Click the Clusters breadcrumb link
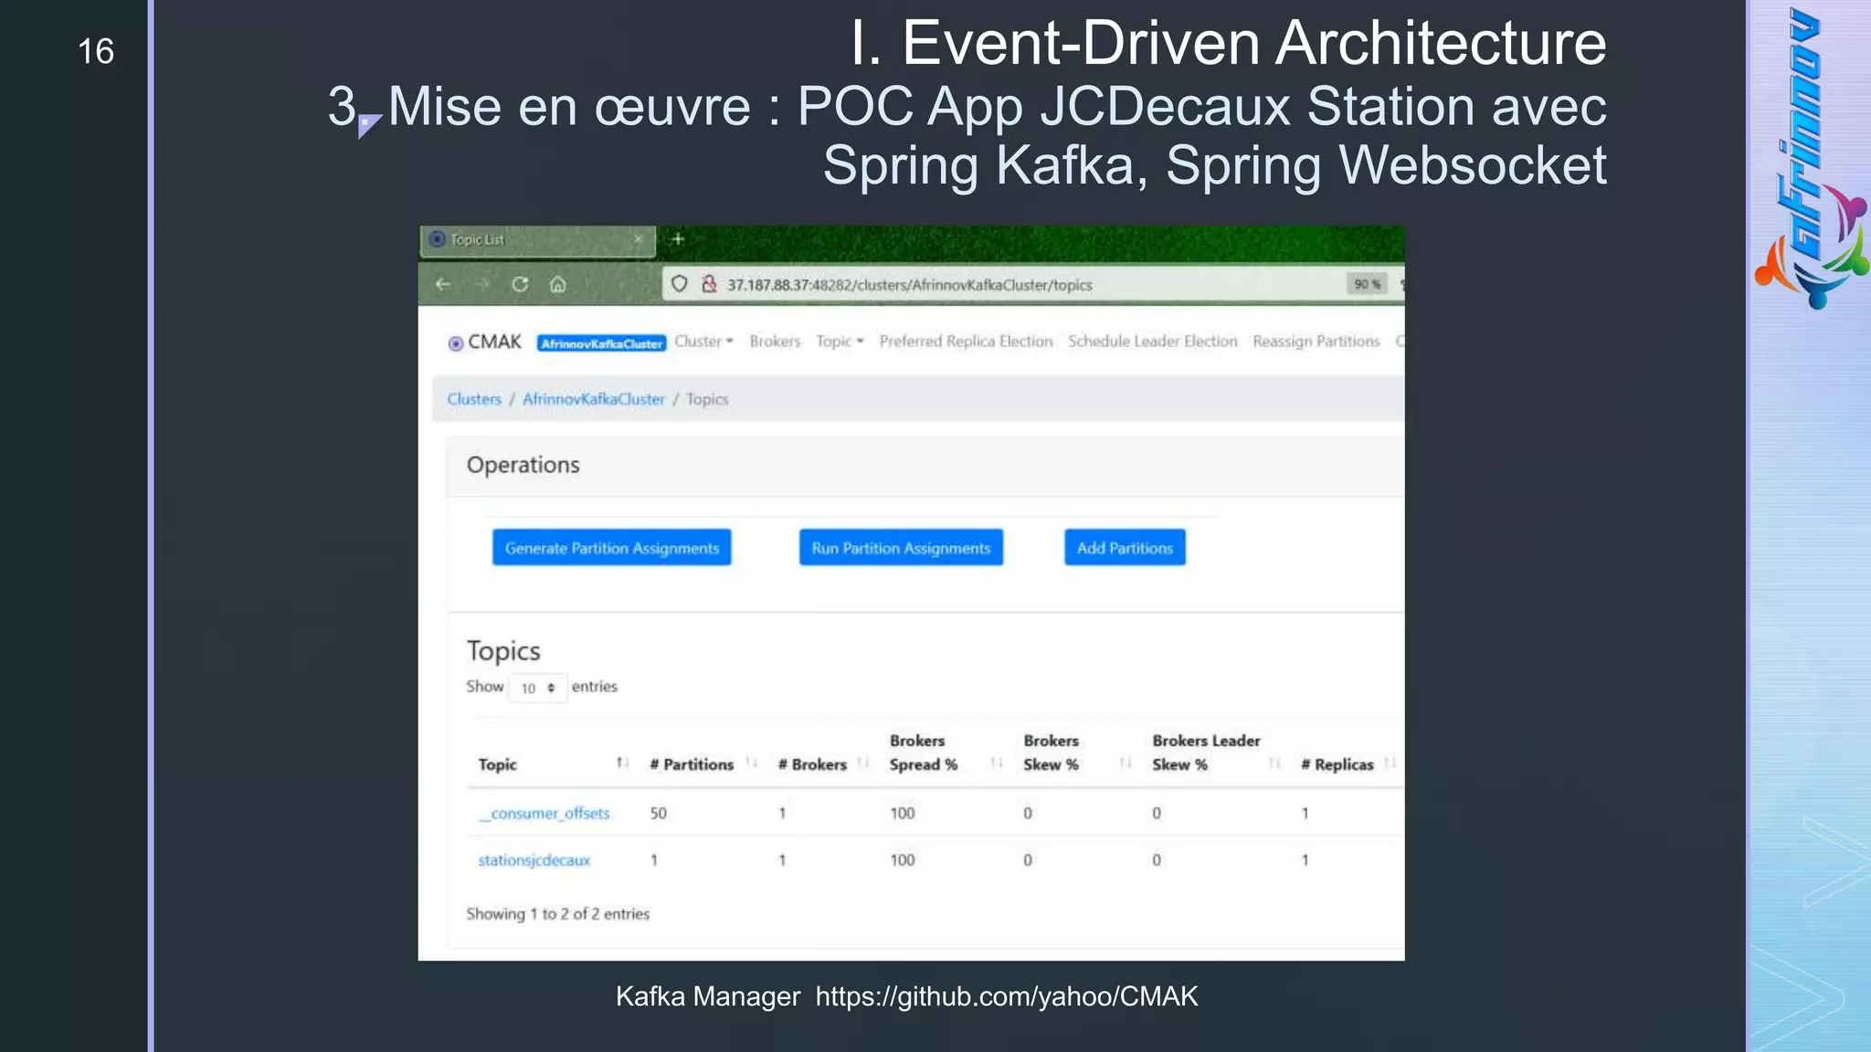Image resolution: width=1871 pixels, height=1052 pixels. [474, 399]
